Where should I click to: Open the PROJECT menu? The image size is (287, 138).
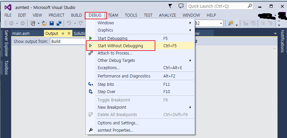[x=57, y=15]
